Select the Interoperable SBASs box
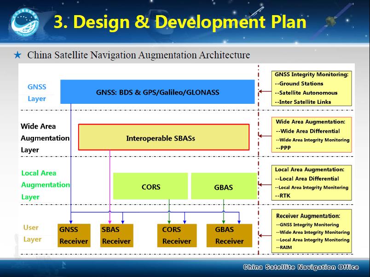The height and width of the screenshot is (277, 370). click(x=163, y=137)
